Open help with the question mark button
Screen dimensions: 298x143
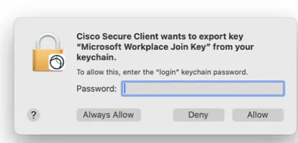(33, 115)
